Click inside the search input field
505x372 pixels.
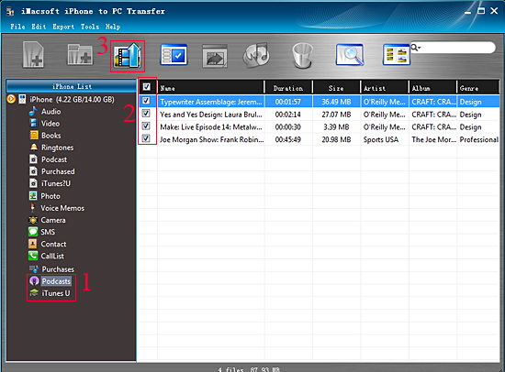[457, 48]
